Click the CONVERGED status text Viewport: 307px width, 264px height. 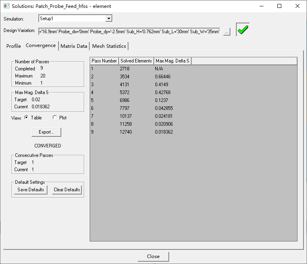pyautogui.click(x=48, y=146)
